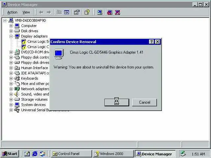Expand the IDE ATA/ATAPI controllers category
This screenshot has height=158, width=211.
pos(11,73)
